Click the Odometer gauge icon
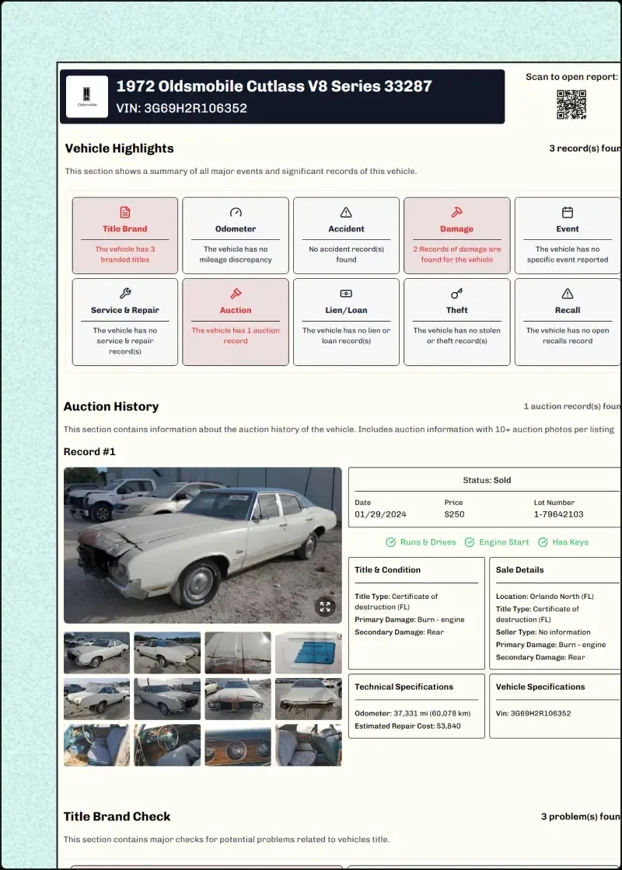Screen dimensions: 622x870 (x=236, y=213)
